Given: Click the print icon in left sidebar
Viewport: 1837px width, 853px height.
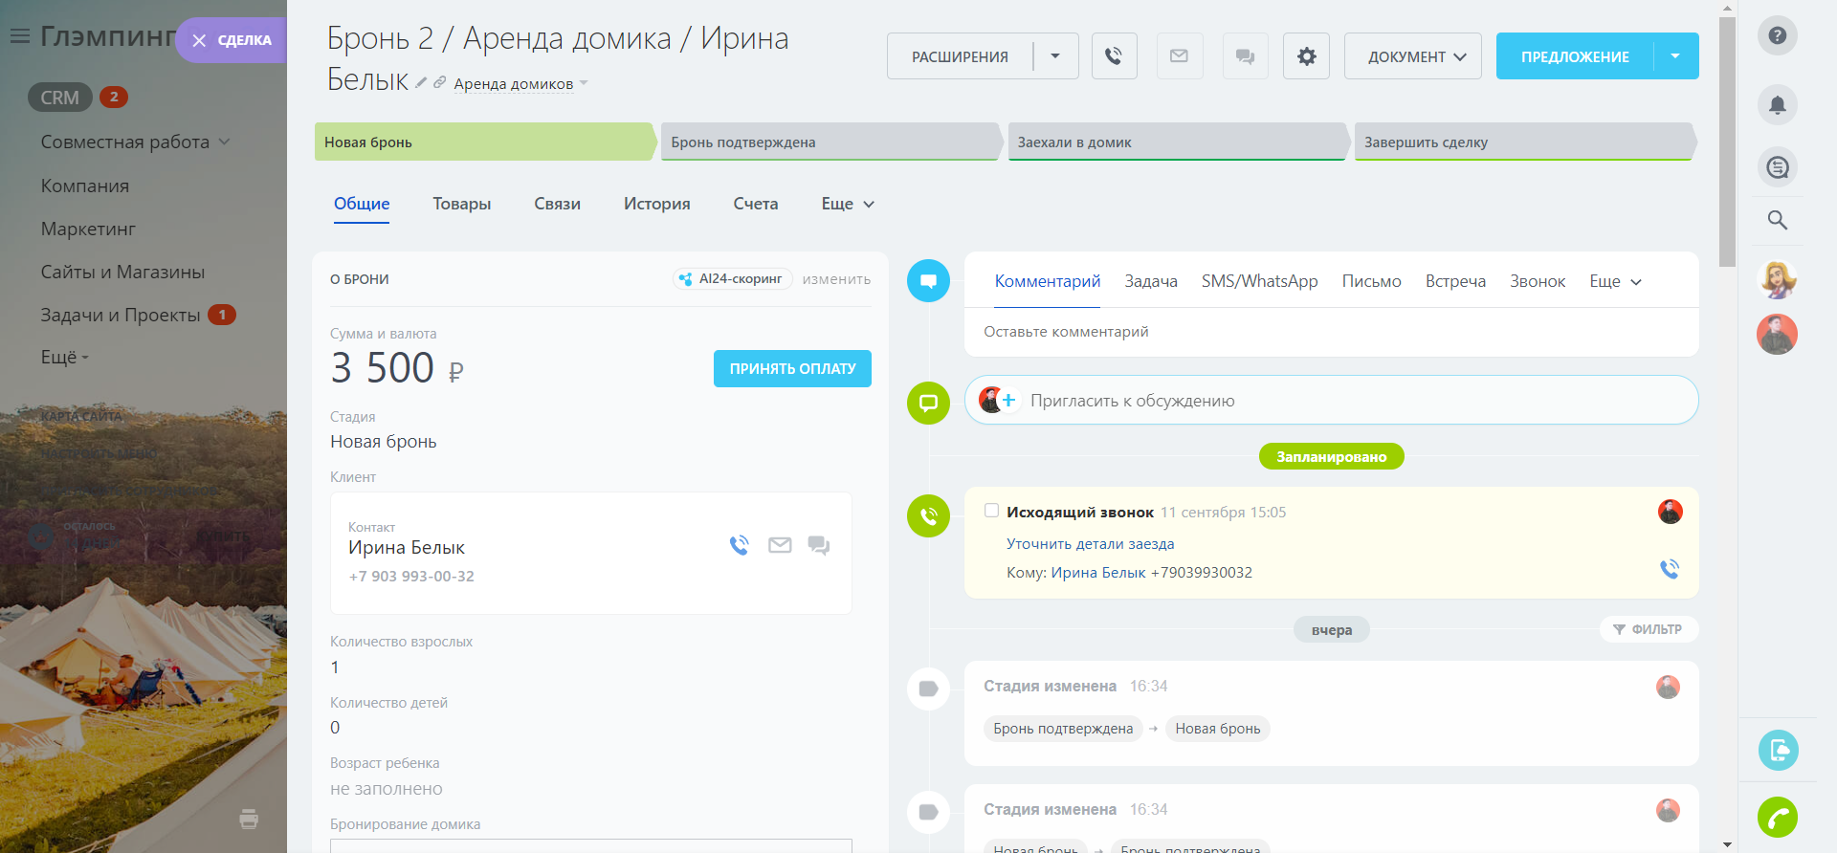Looking at the screenshot, I should [249, 819].
